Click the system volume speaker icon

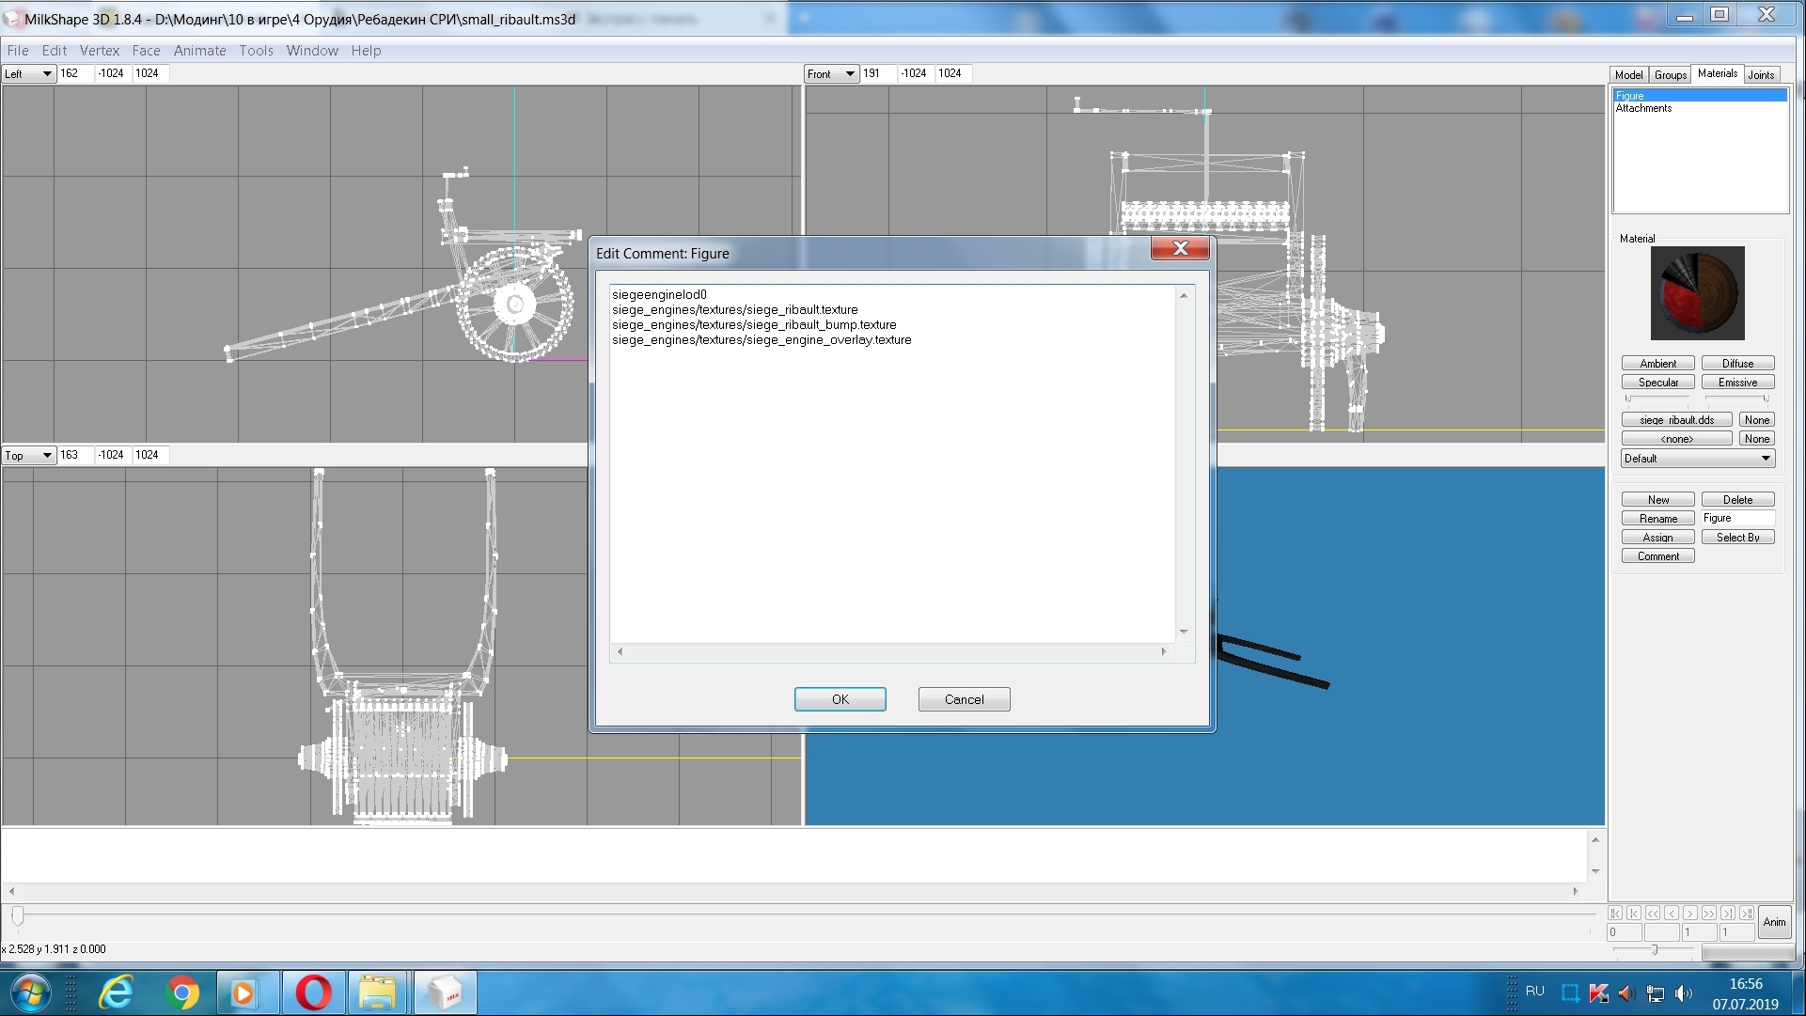click(x=1684, y=993)
